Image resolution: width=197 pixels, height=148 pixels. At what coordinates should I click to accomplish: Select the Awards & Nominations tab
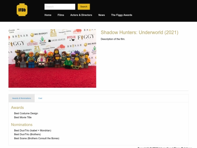22,98
